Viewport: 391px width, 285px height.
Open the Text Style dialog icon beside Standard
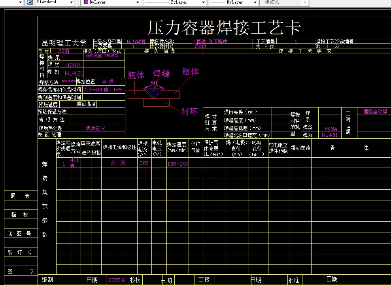click(29, 3)
